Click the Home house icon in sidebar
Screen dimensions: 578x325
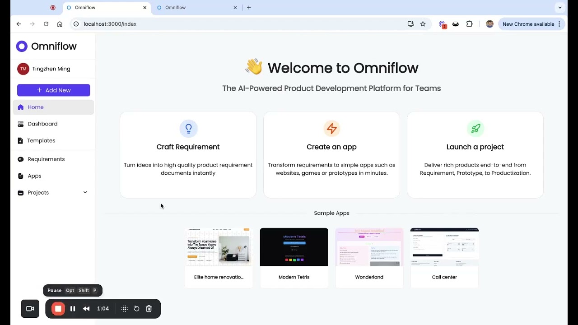pyautogui.click(x=20, y=107)
